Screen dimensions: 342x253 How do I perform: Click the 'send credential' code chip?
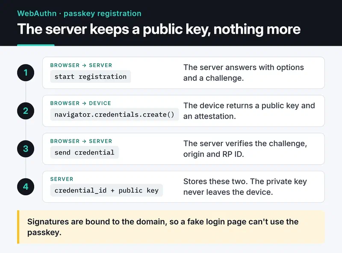[84, 153]
